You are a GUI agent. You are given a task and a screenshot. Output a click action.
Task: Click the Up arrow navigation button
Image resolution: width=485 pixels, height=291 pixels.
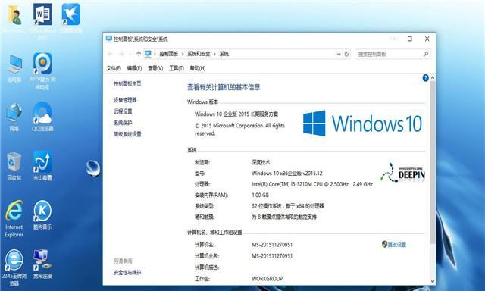(x=139, y=54)
